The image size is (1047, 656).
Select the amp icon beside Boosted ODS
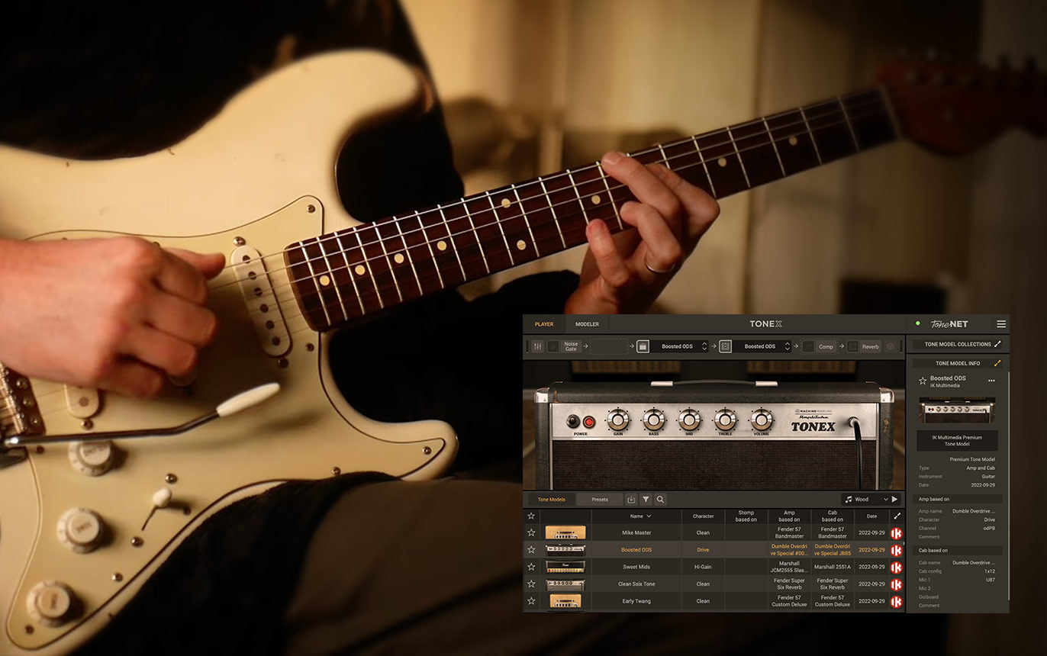coord(643,346)
